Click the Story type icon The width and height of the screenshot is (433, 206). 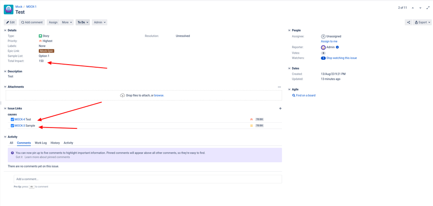40,36
